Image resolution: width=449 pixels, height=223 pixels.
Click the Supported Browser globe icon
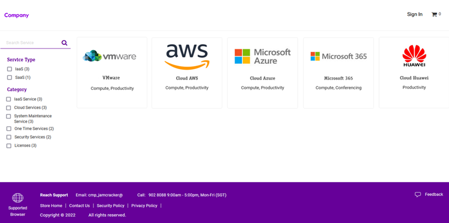pyautogui.click(x=18, y=198)
